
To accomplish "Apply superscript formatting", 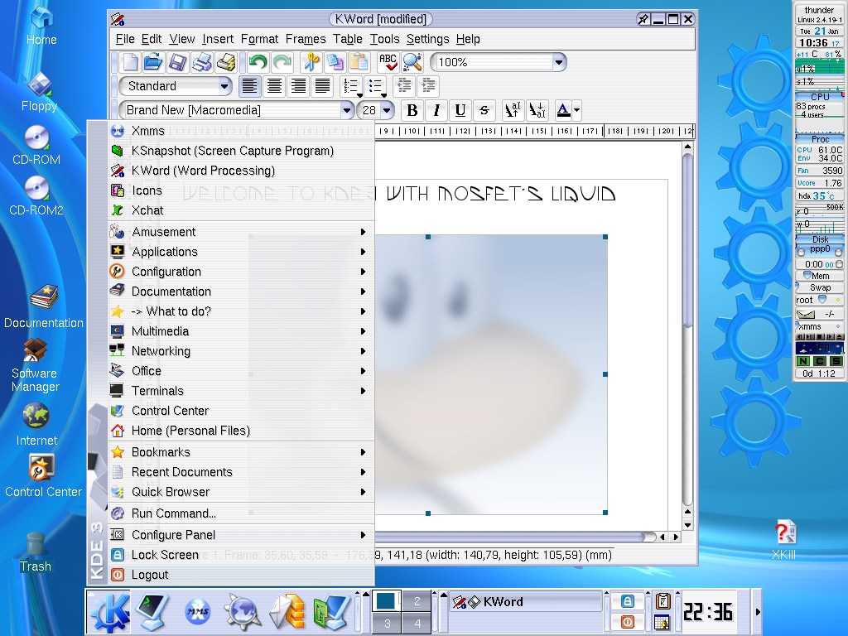I will [512, 110].
